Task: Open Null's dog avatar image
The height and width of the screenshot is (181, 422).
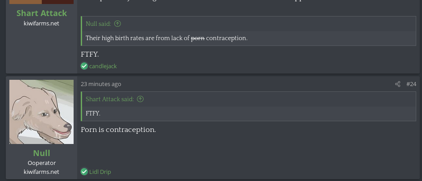Action: tap(41, 112)
